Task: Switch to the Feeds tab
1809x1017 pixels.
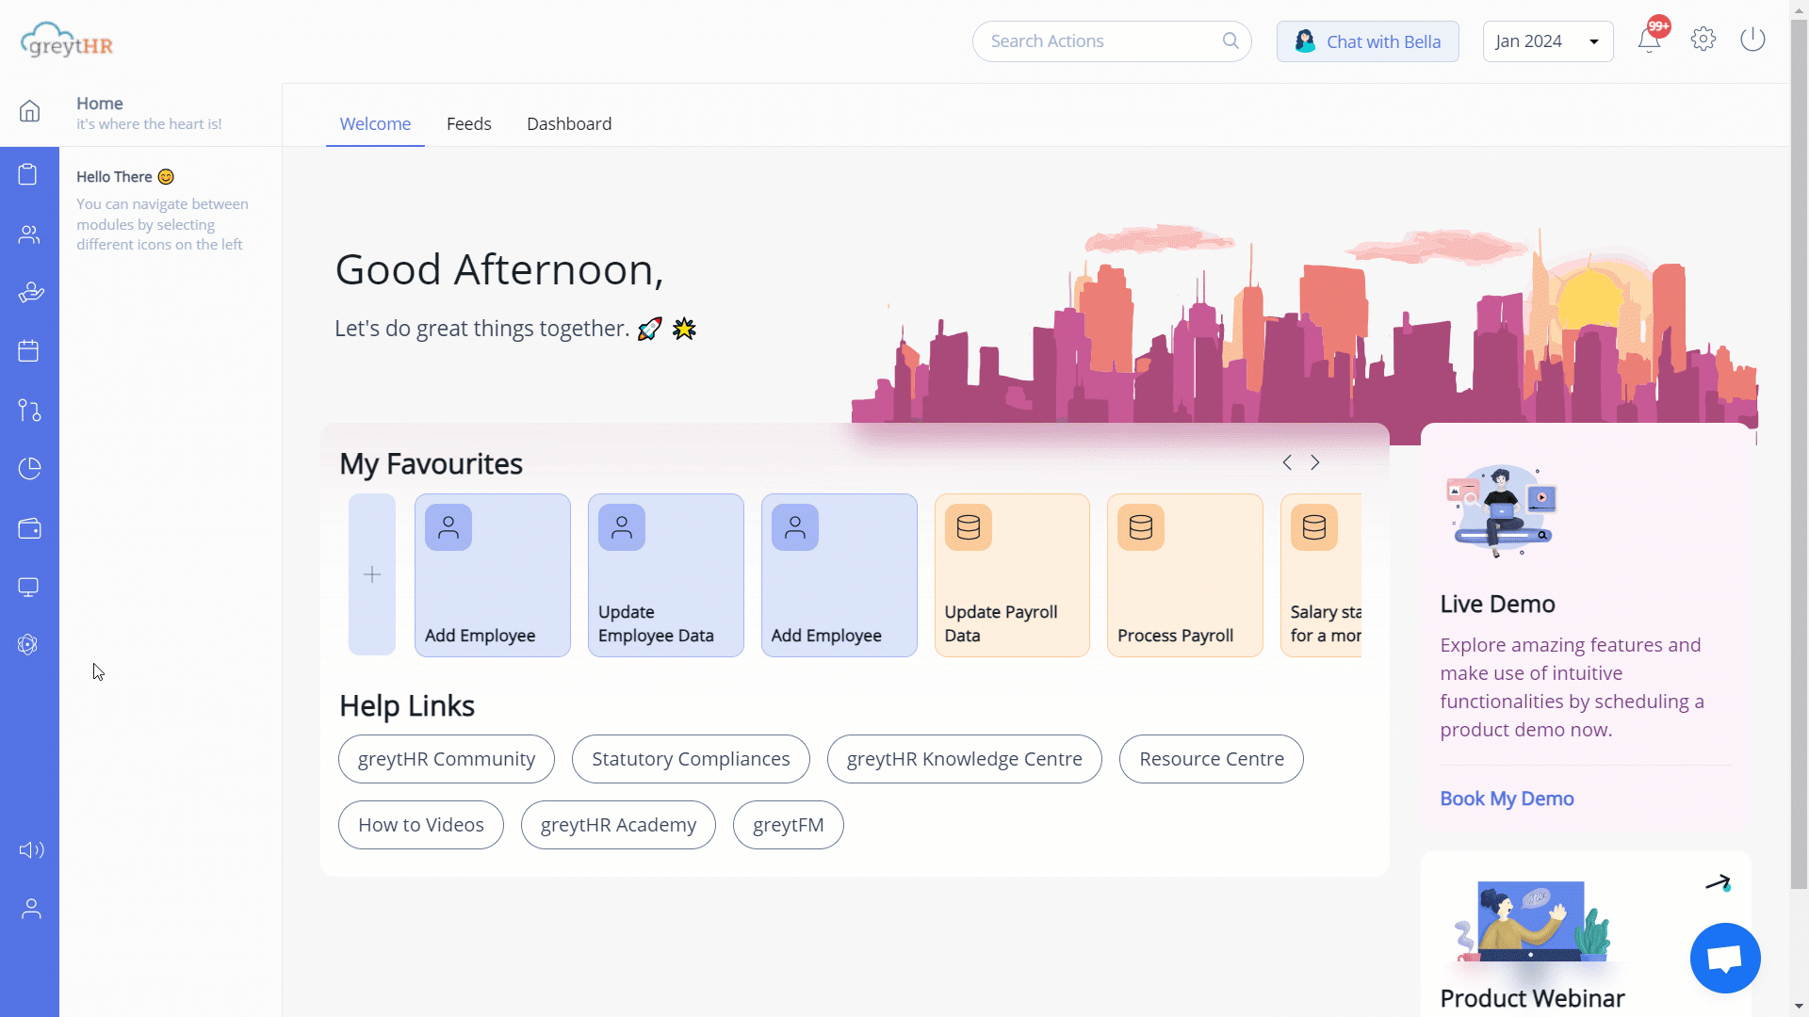Action: click(469, 124)
